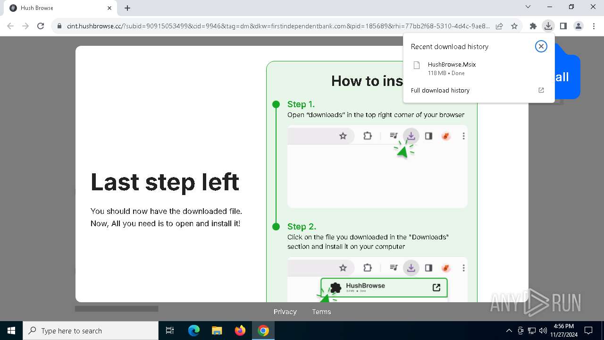Open HushBrowse.Msix from the download list

478,68
